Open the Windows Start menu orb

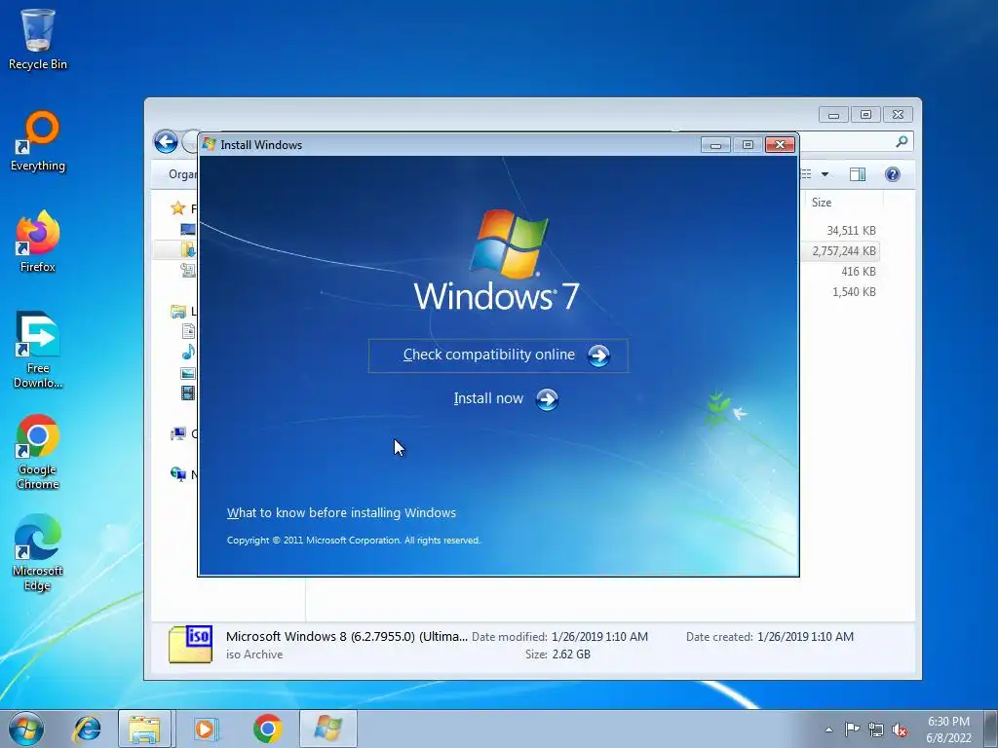click(26, 729)
